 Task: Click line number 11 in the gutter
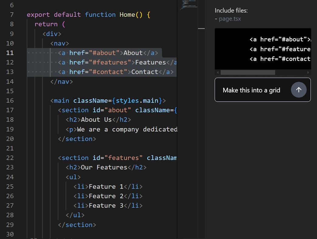[10, 53]
